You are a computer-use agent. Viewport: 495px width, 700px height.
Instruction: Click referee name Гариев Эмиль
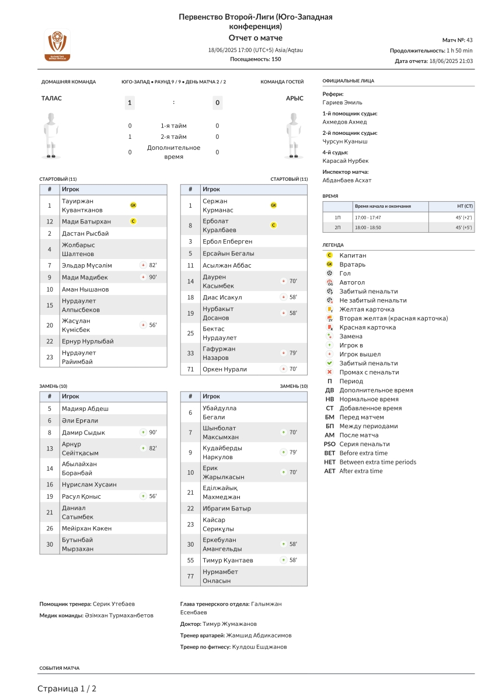pos(343,103)
